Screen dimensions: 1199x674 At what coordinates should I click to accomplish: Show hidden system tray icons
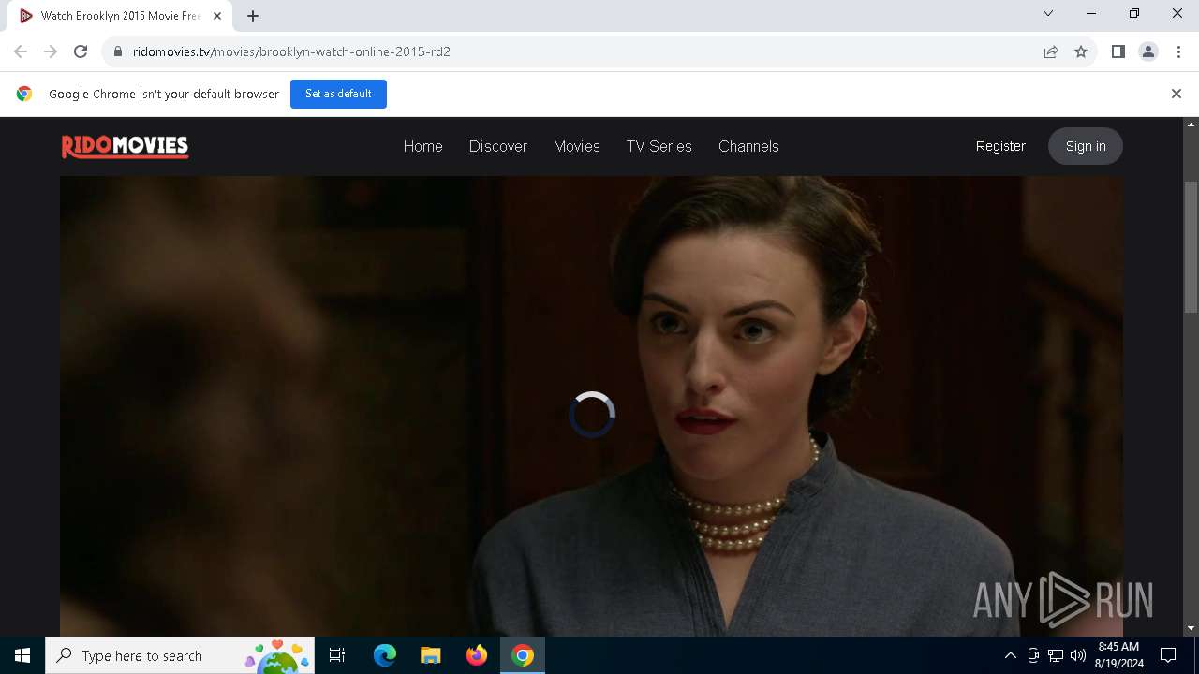[x=1010, y=655]
